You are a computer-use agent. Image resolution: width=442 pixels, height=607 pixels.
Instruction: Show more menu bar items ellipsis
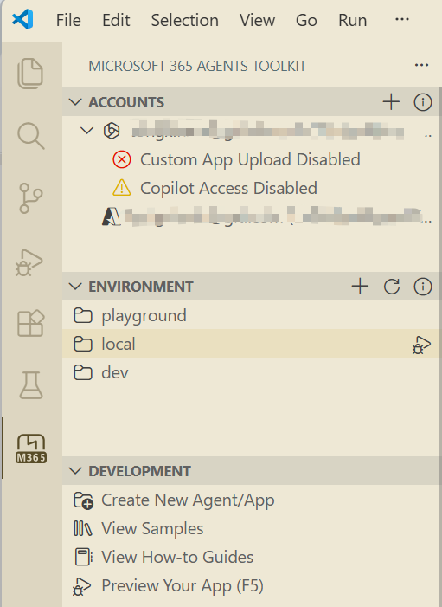(x=402, y=19)
